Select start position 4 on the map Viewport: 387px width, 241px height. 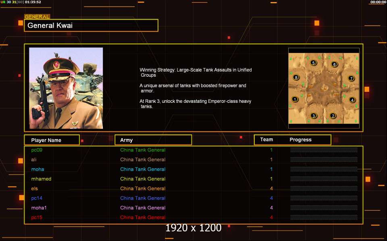(x=352, y=100)
